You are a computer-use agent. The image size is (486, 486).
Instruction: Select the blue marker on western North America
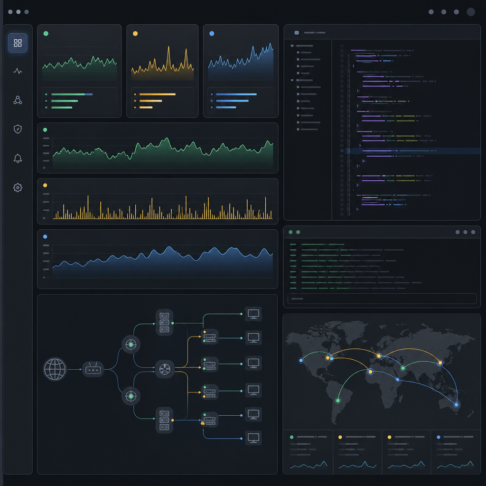pos(301,360)
